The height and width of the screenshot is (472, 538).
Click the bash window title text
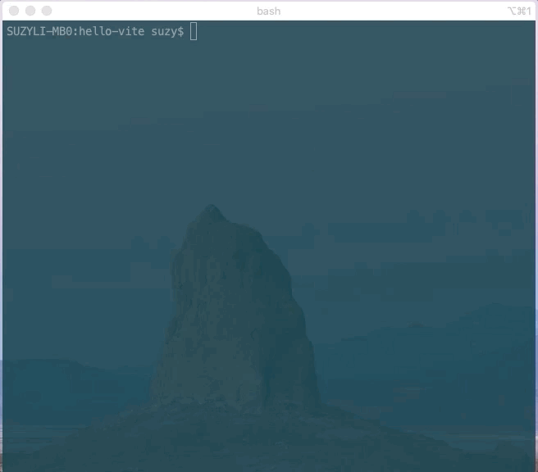[269, 11]
